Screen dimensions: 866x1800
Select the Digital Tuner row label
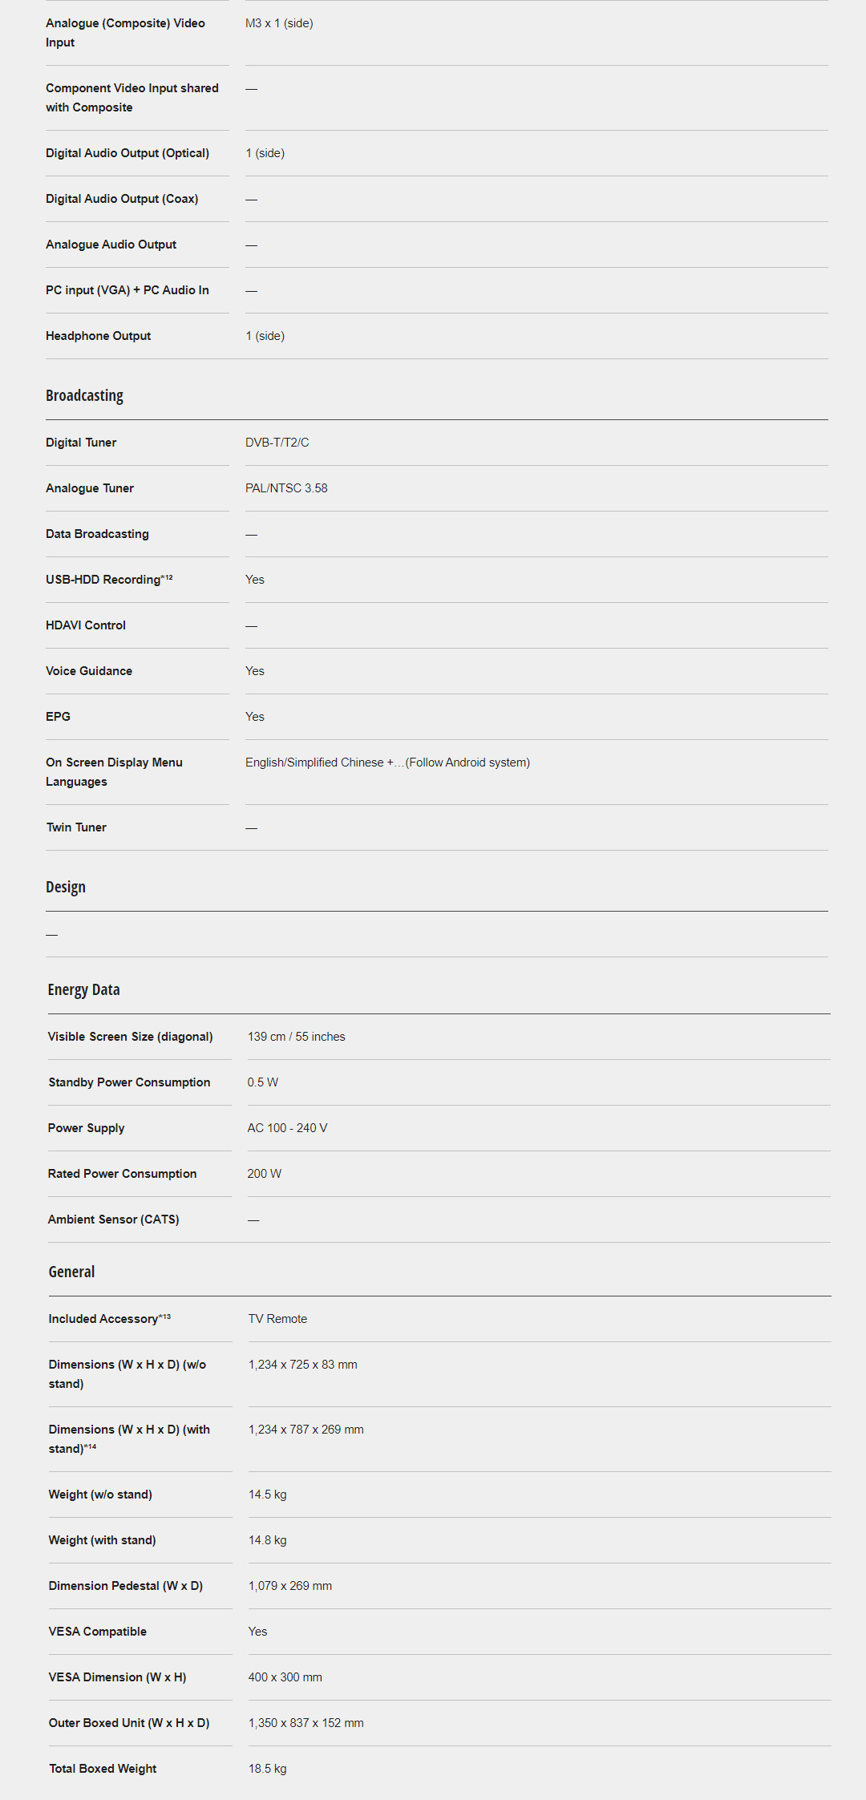[x=81, y=443]
